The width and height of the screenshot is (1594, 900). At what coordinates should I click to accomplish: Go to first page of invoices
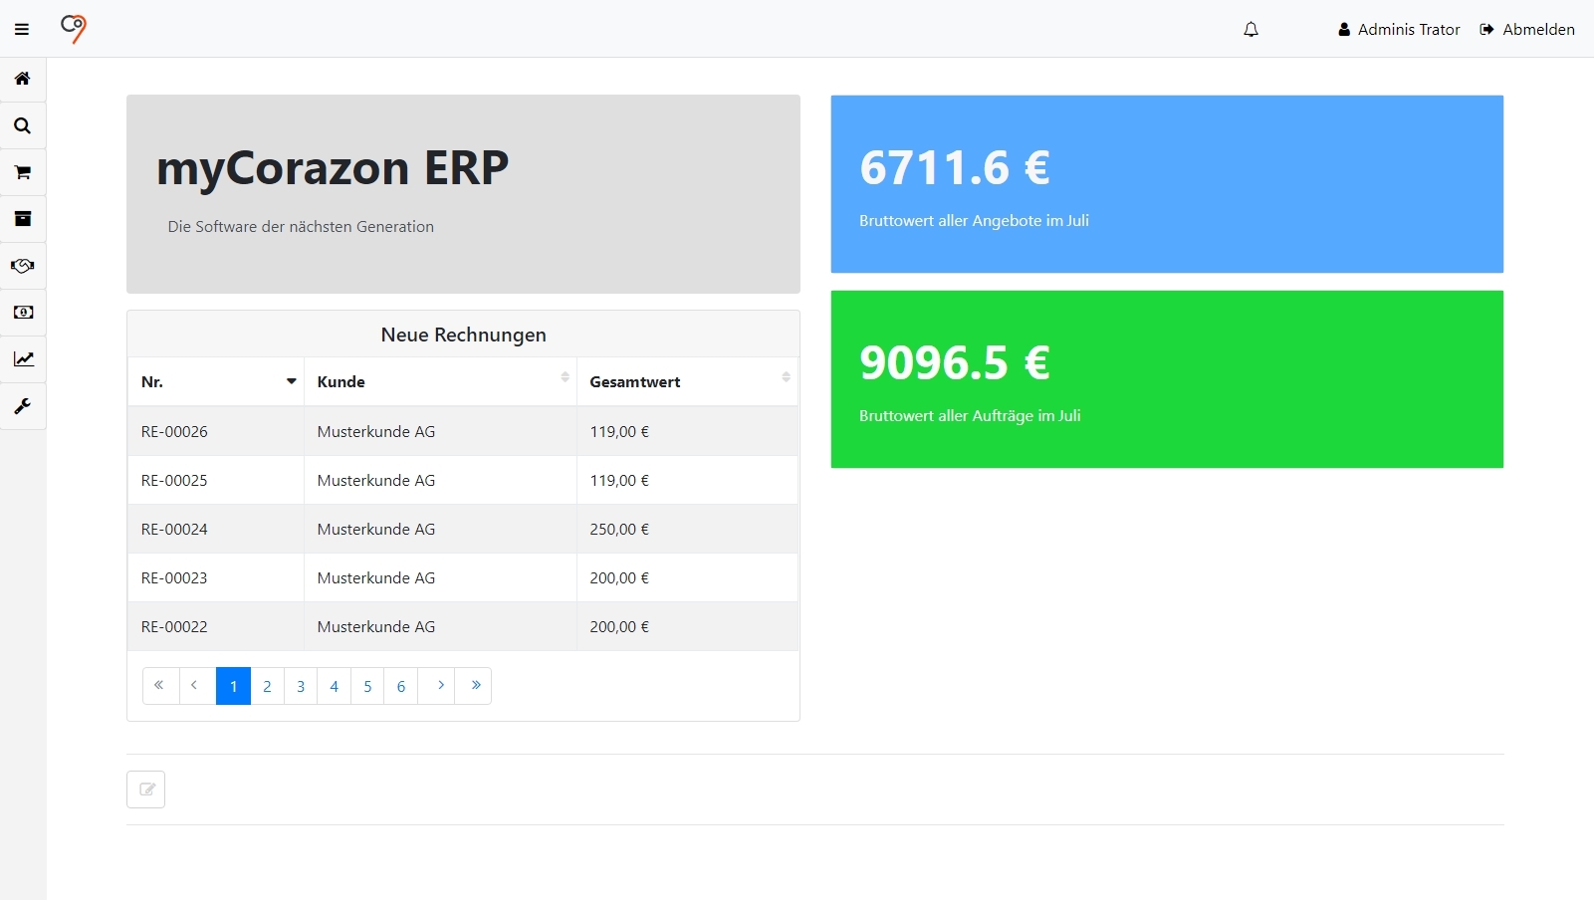(160, 686)
